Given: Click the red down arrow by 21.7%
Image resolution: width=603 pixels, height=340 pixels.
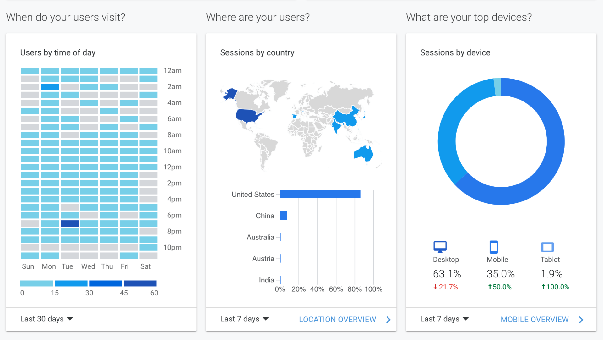Looking at the screenshot, I should pyautogui.click(x=435, y=287).
